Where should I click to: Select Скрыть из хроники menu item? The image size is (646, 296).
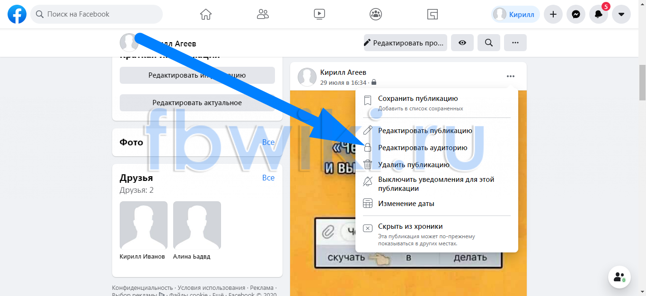tap(437, 234)
